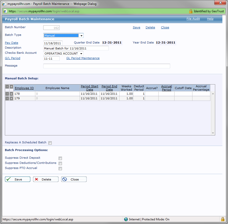This screenshot has width=228, height=224.
Task: Click the Batch Number field
Action: click(x=51, y=28)
